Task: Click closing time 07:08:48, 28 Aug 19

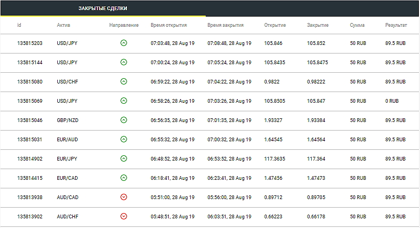Action: [x=229, y=43]
